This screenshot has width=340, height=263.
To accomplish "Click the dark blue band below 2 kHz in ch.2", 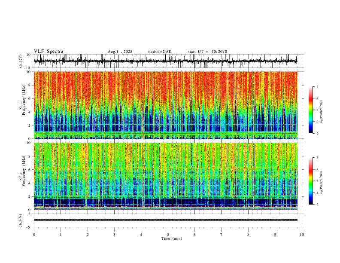I will pos(165,202).
